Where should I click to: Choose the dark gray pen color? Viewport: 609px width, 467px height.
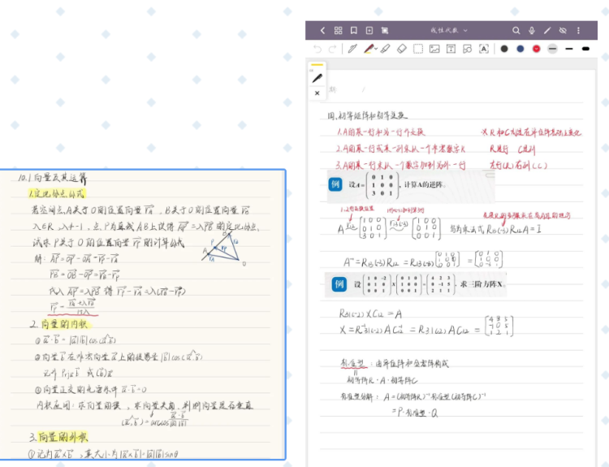(504, 49)
